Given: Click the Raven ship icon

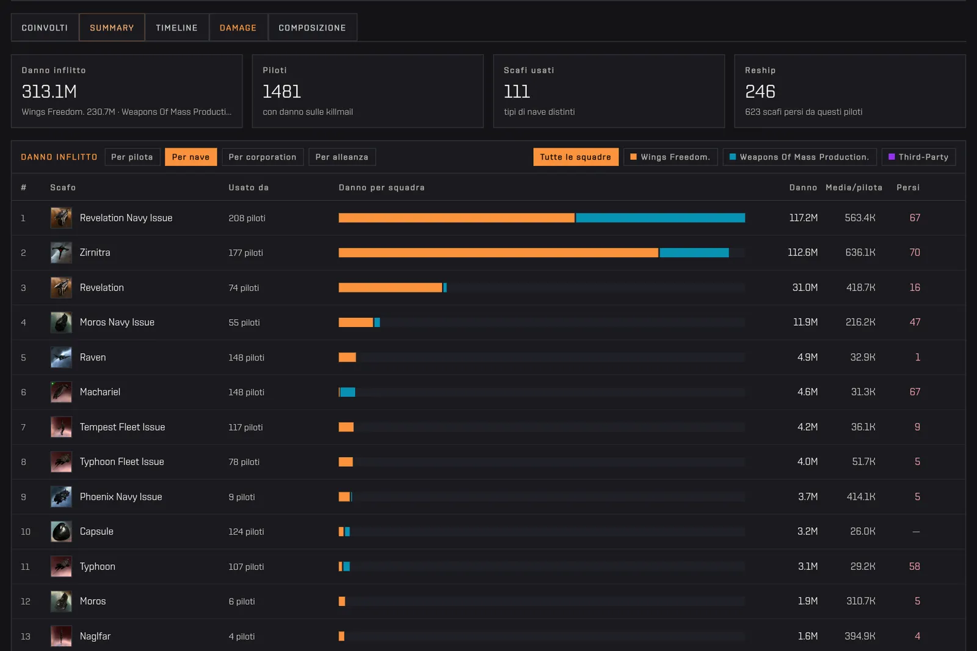Looking at the screenshot, I should [61, 357].
